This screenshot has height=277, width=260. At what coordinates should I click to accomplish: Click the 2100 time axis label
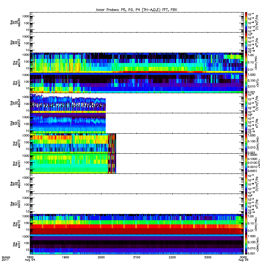pos(137,257)
